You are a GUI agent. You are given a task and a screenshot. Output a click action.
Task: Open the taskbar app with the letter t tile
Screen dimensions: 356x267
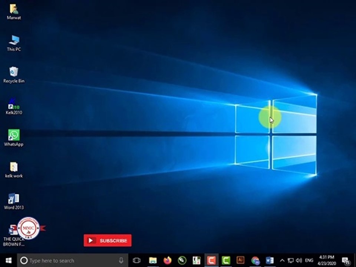(197, 260)
